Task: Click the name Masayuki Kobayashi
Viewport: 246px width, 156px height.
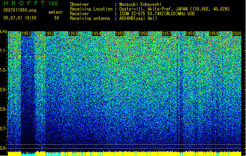Action: (140, 4)
